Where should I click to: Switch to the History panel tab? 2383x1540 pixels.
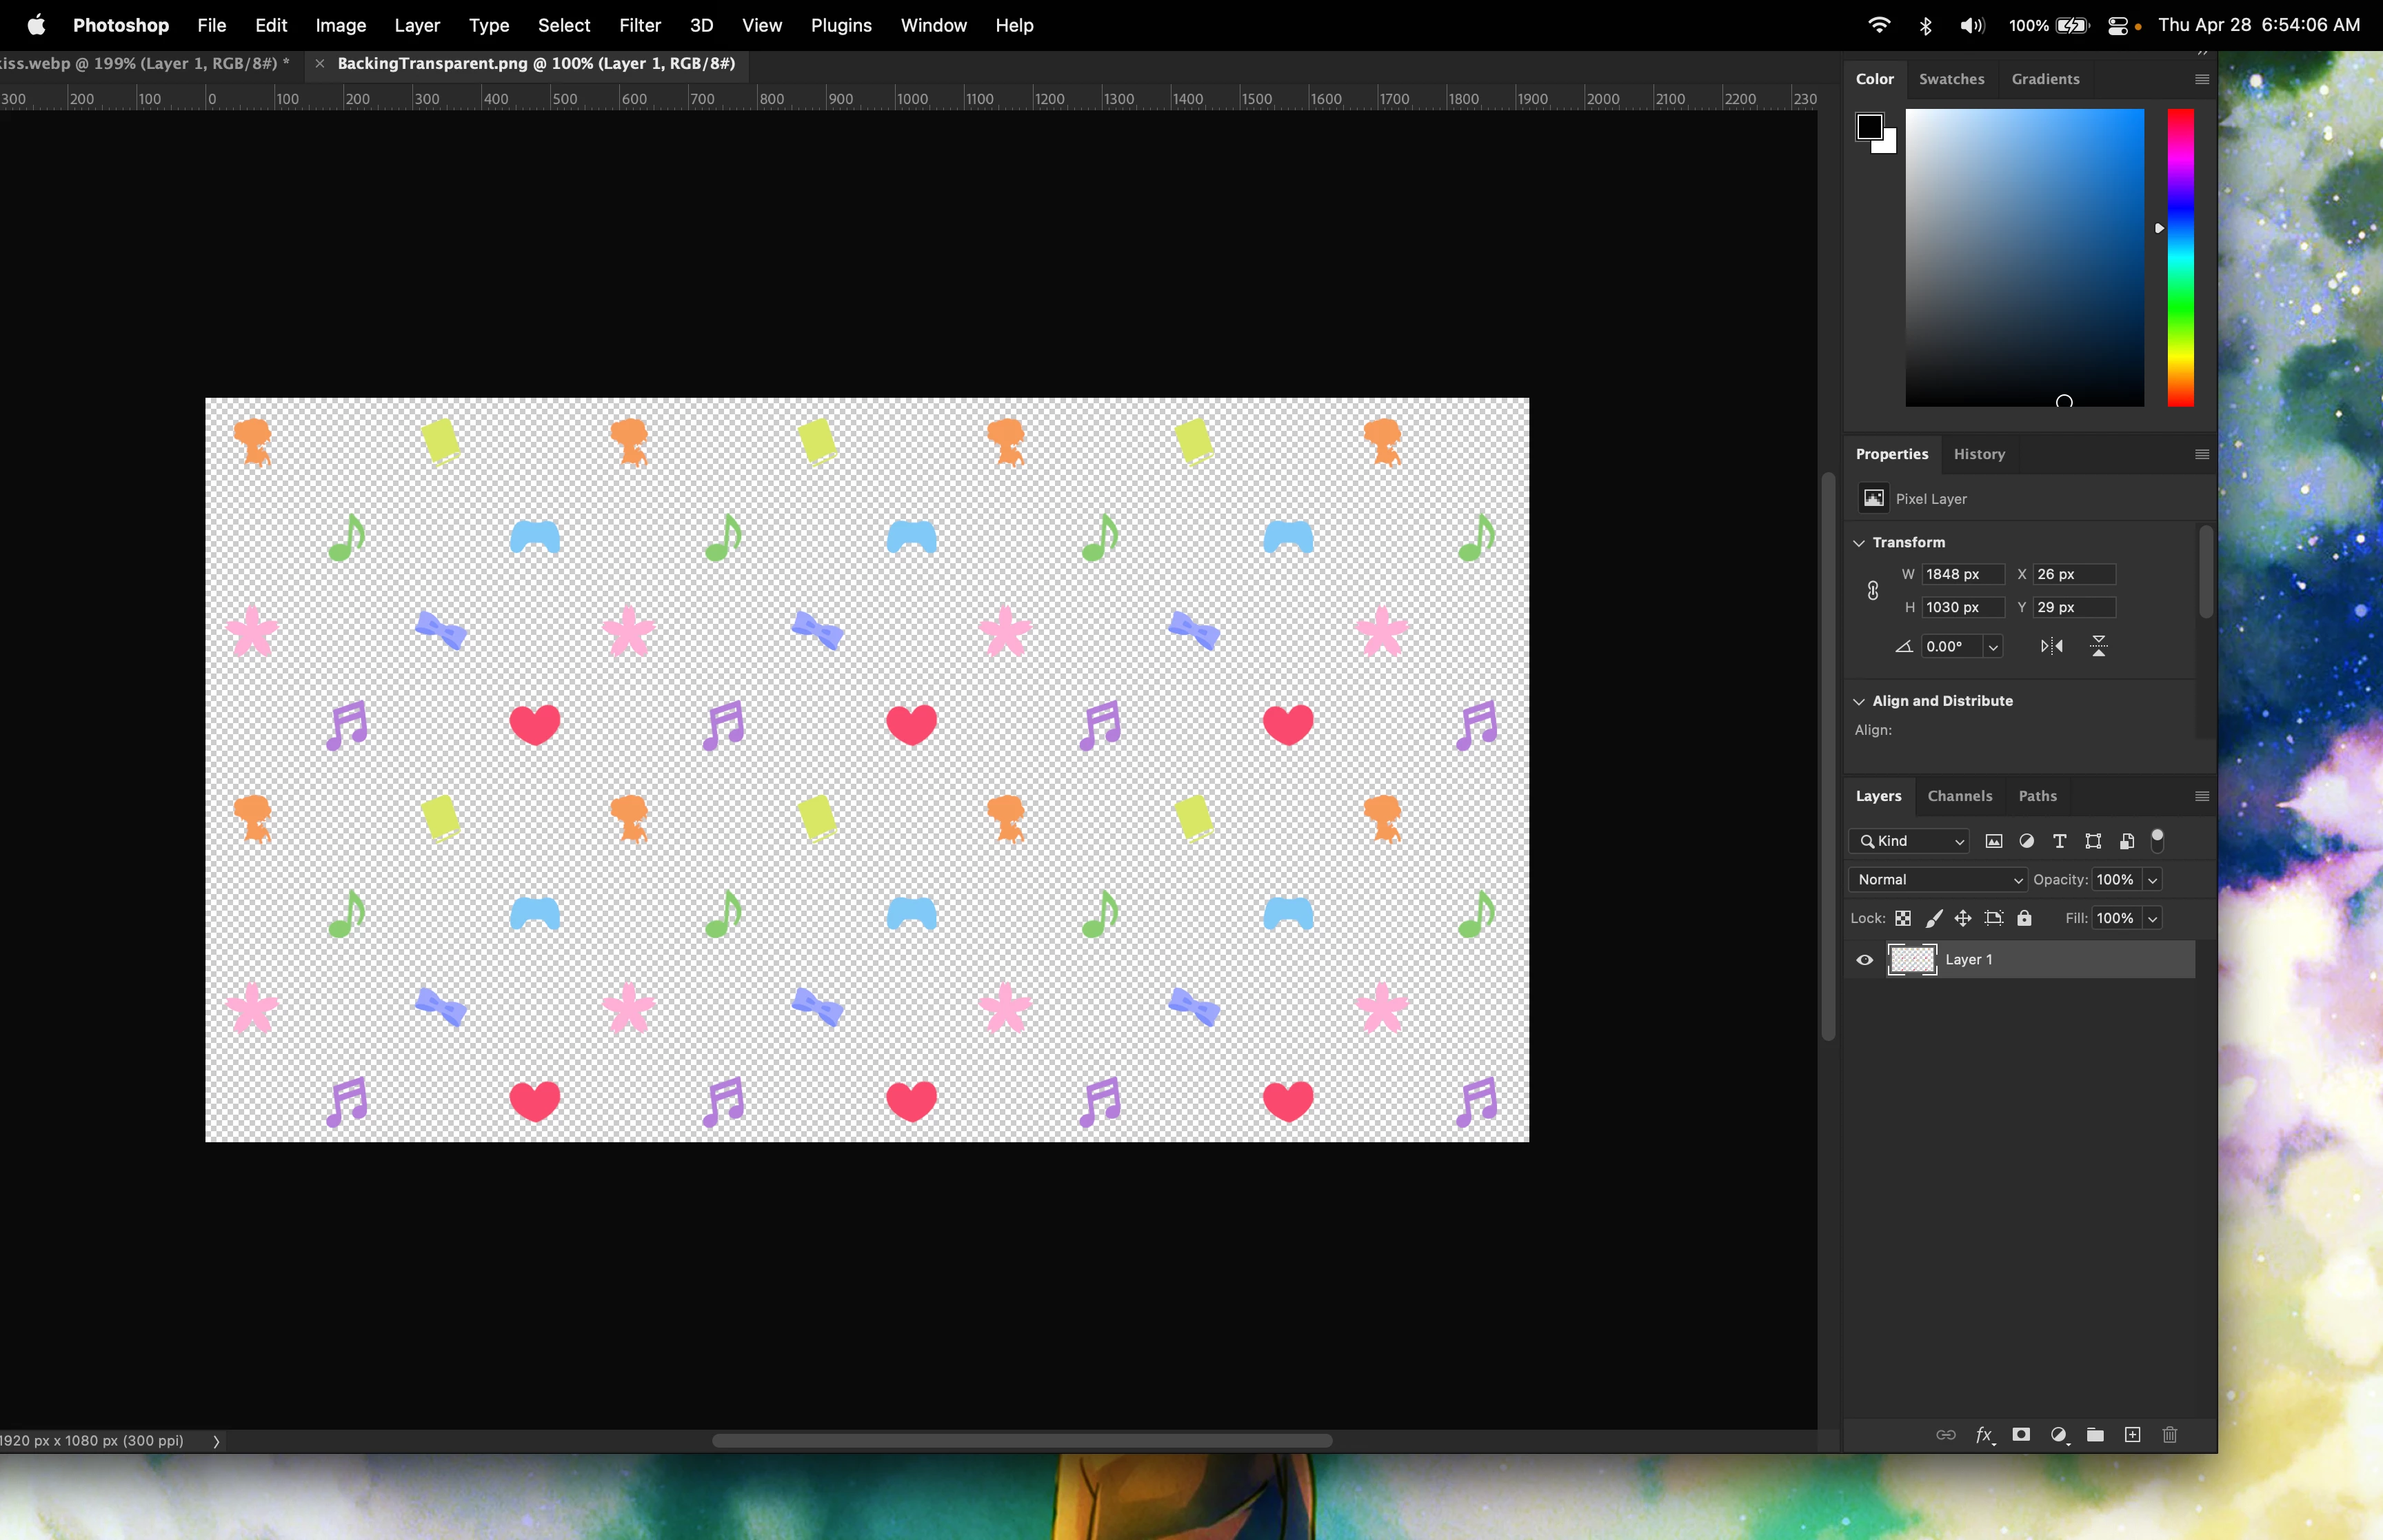tap(1979, 454)
